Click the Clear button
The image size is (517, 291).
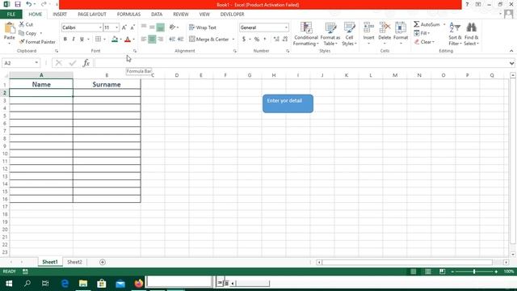tap(424, 42)
